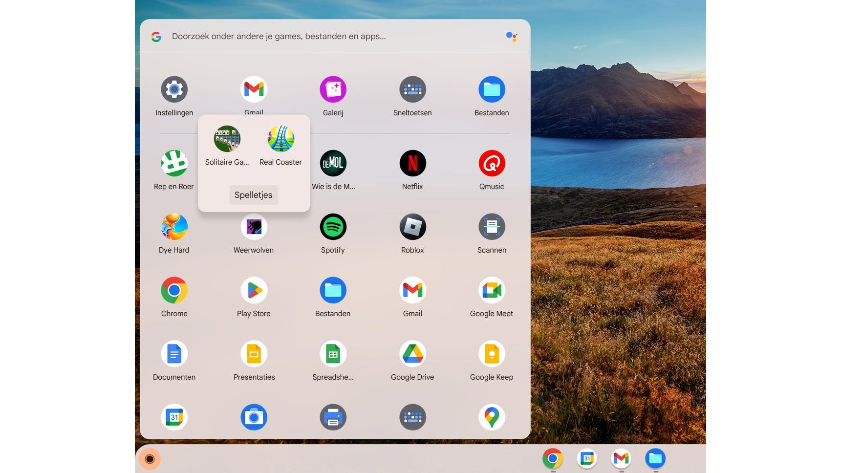Open the printer (print jobs) app
841x473 pixels.
tap(333, 417)
